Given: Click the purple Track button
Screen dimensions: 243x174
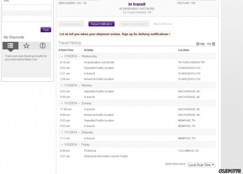Looking at the screenshot, I should (46, 30).
